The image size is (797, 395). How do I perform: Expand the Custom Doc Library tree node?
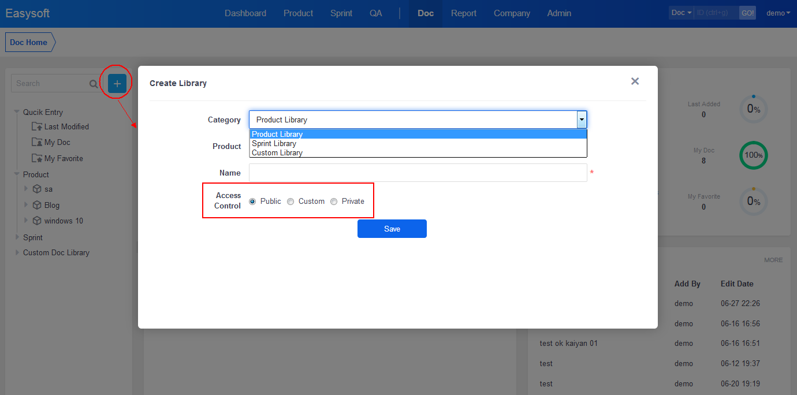pyautogui.click(x=17, y=252)
